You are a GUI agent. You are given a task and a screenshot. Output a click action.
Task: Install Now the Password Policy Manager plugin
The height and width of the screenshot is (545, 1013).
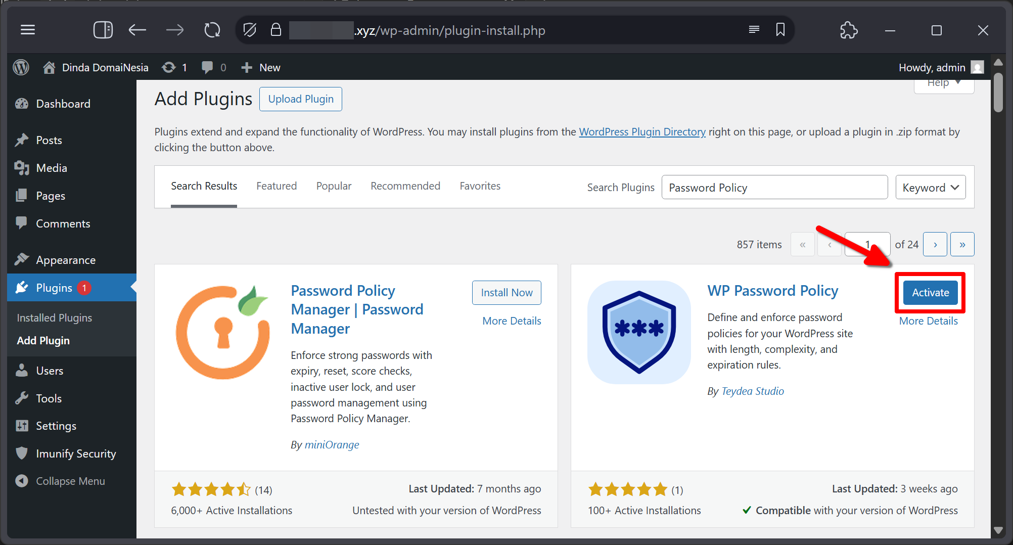(x=506, y=293)
